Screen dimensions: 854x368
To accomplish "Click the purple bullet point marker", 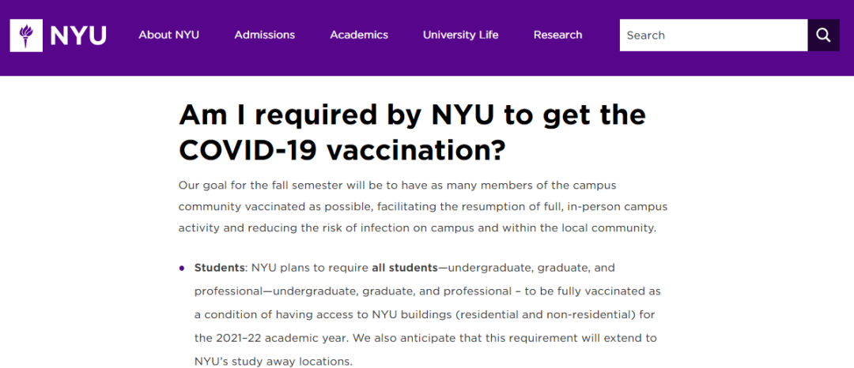I will pyautogui.click(x=182, y=268).
